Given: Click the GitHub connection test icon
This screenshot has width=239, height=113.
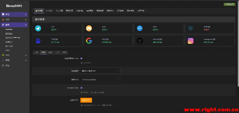Looking at the screenshot, I should pos(140,41).
